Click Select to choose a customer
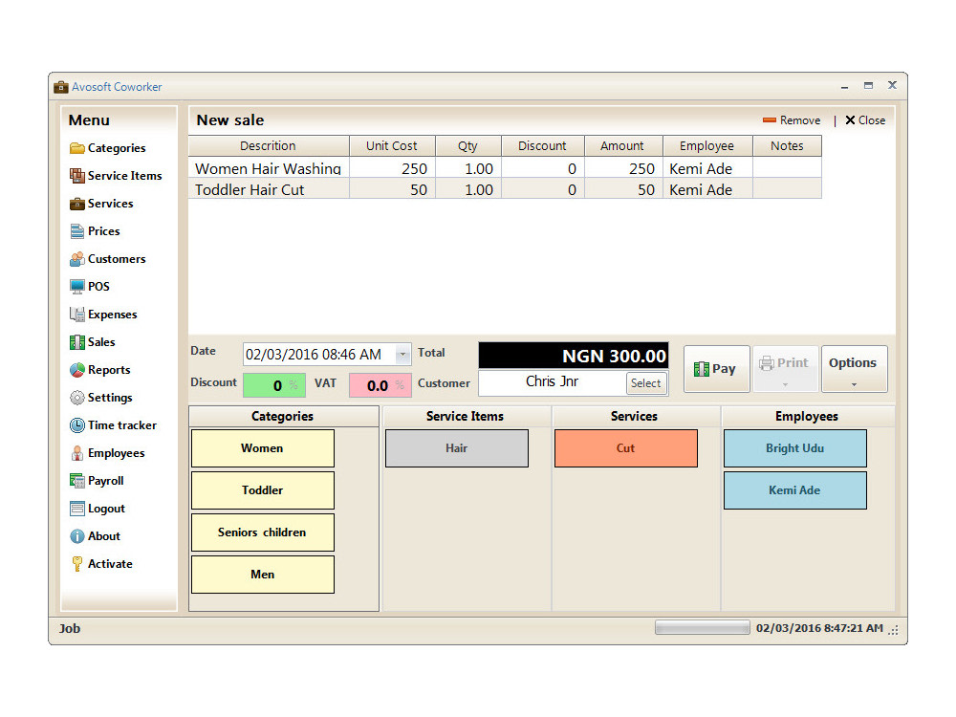This screenshot has height=717, width=956. tap(645, 383)
